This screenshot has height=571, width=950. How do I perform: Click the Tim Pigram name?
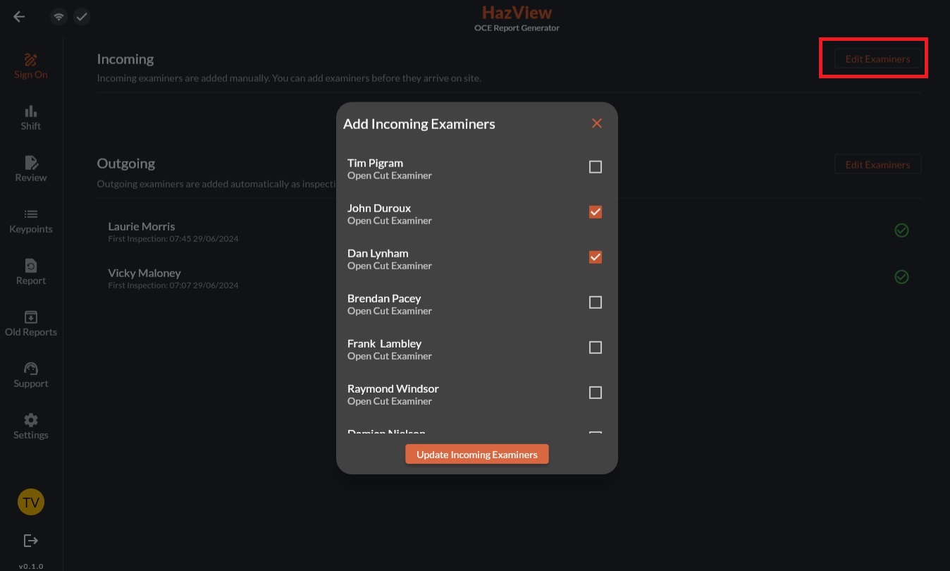(x=375, y=163)
